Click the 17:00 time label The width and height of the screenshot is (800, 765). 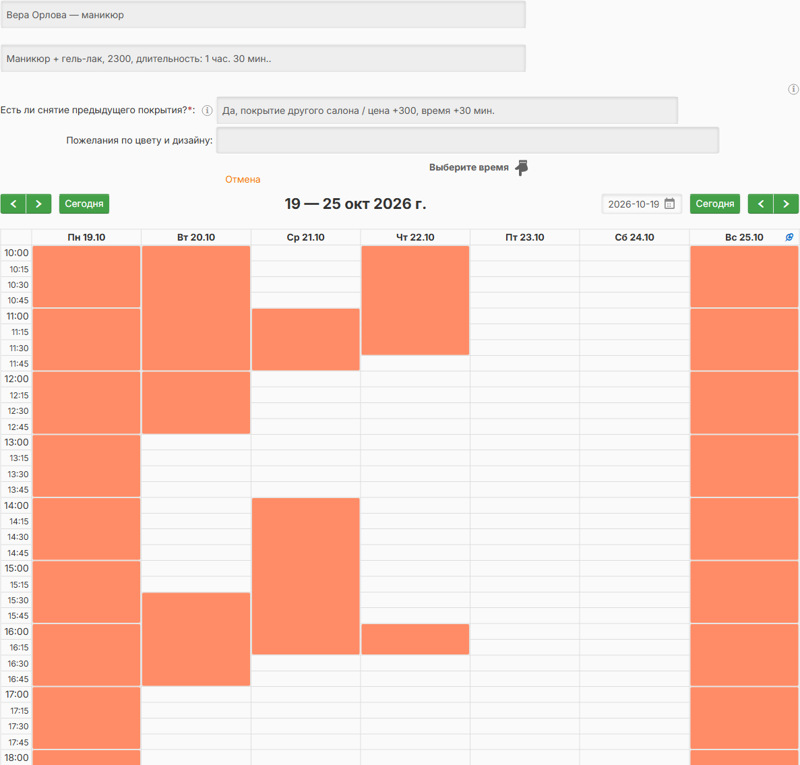click(16, 694)
